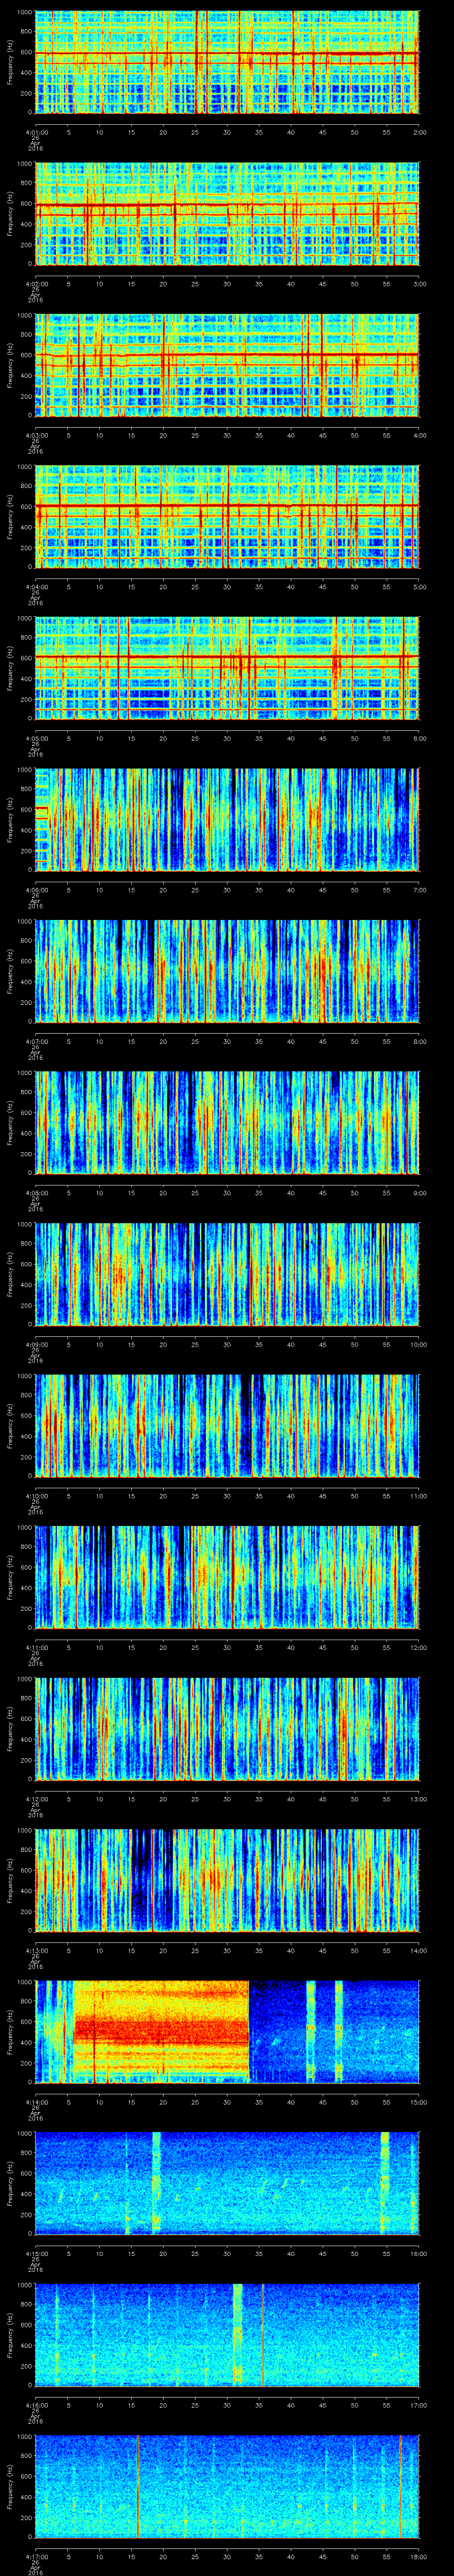This screenshot has height=2576, width=454.
Task: Click the red vertical spike in 4:17:00 panel
Action: [138, 2487]
